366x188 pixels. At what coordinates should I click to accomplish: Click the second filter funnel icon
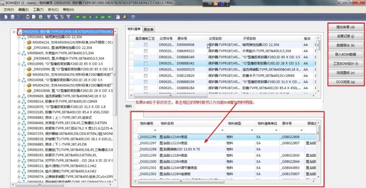coord(56,17)
